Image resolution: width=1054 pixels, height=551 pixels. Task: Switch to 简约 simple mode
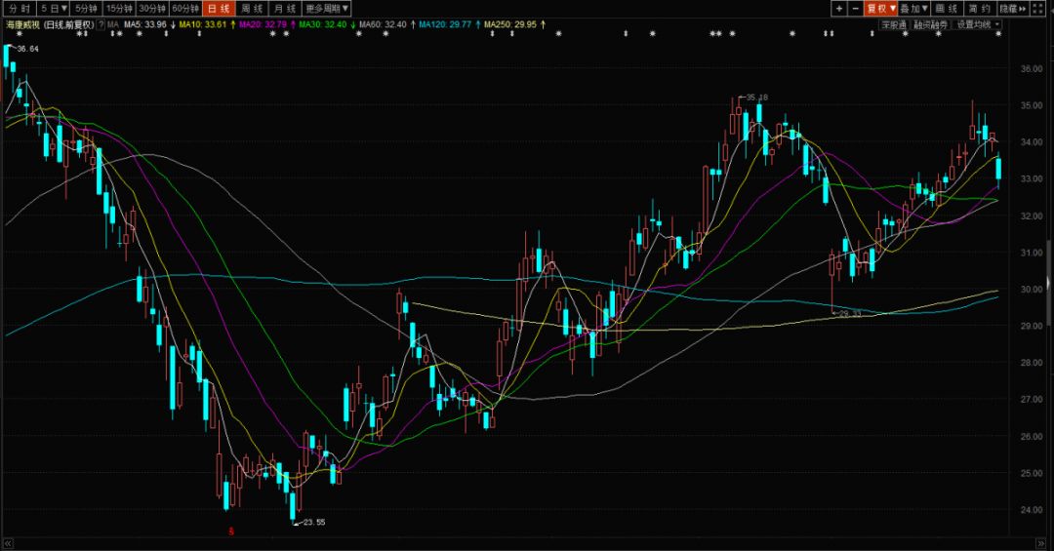click(x=980, y=9)
